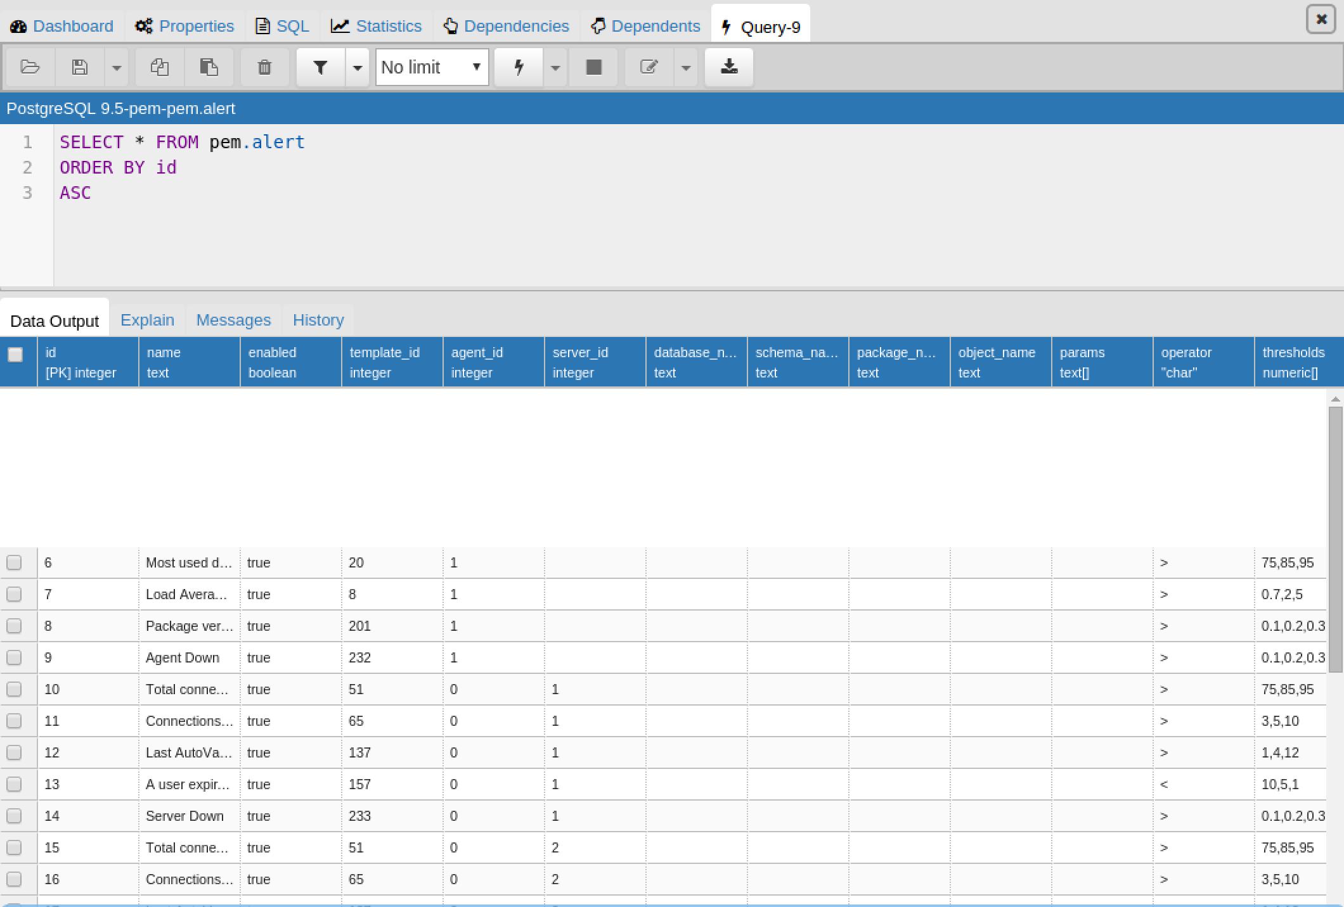Click the Delete trash icon
1344x907 pixels.
click(264, 67)
